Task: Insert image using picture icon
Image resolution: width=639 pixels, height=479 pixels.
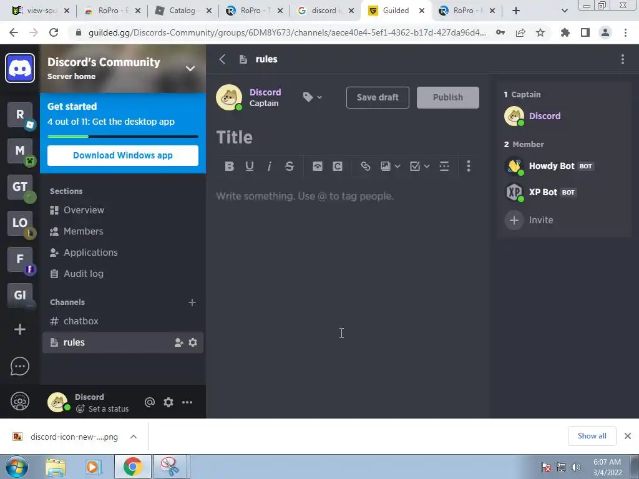Action: point(385,166)
